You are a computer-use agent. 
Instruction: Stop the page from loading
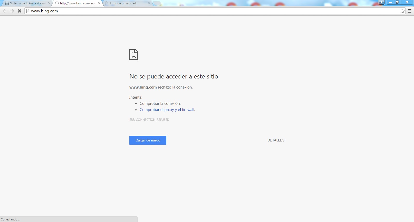pyautogui.click(x=19, y=11)
